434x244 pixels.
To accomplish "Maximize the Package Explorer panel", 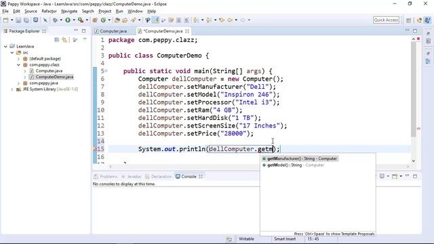I will (83, 31).
